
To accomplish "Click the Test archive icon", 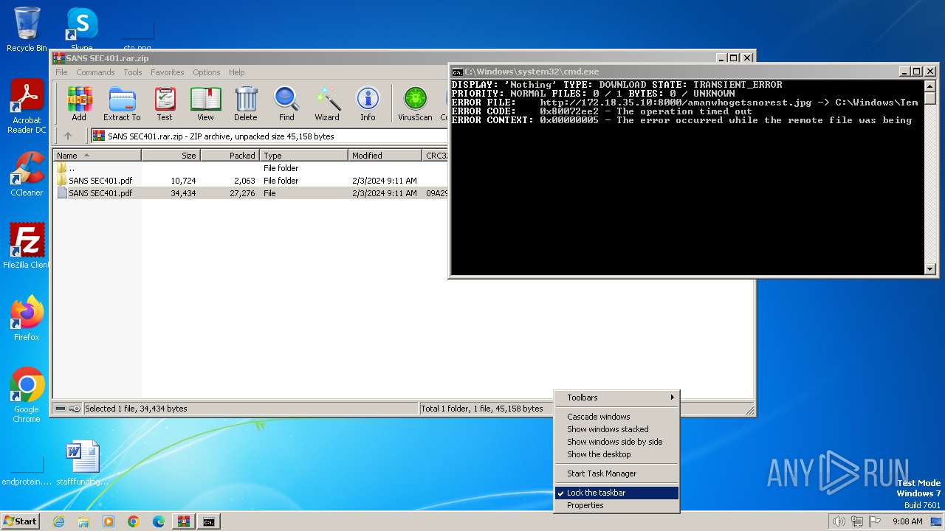I will tap(165, 103).
